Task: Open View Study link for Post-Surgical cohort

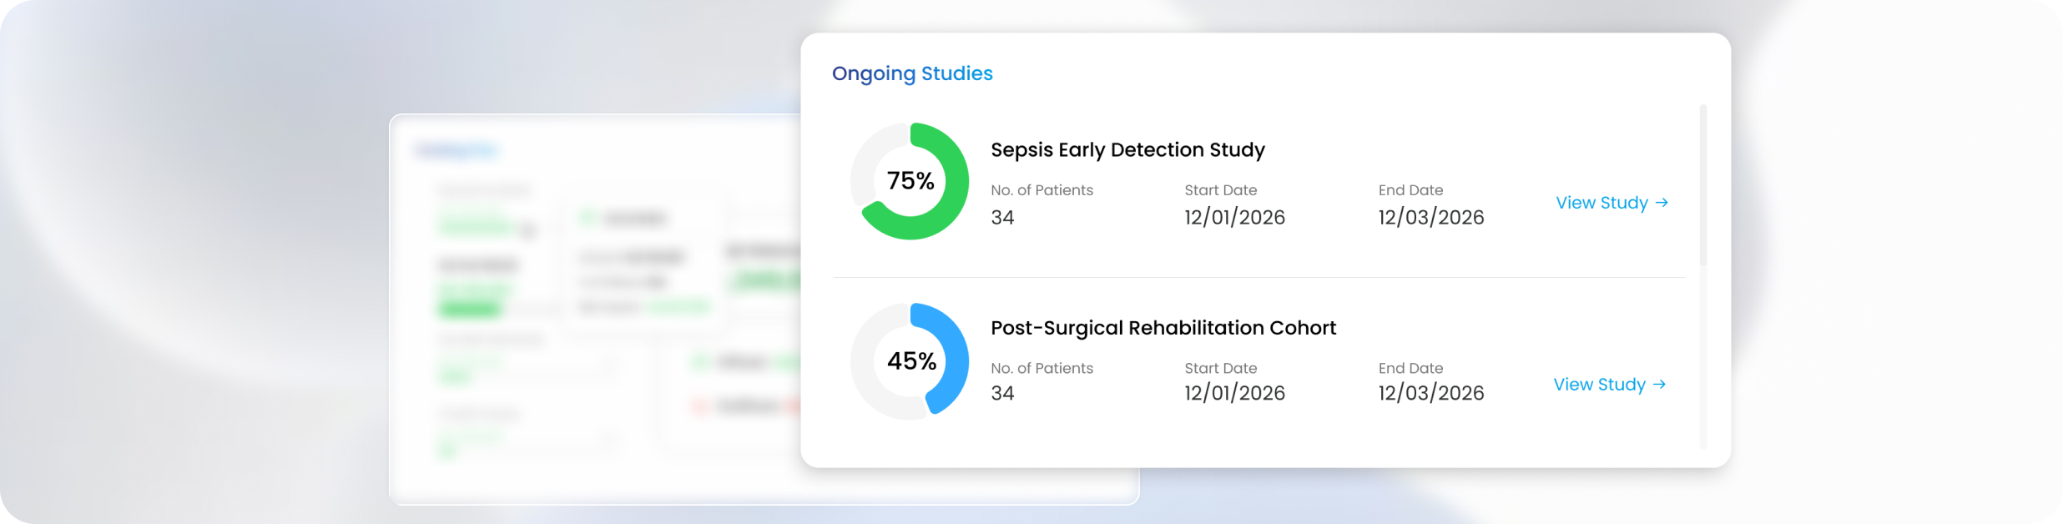Action: [x=1609, y=385]
